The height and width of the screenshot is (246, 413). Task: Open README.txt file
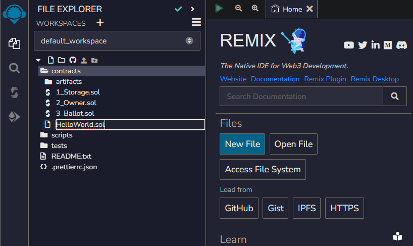(71, 156)
